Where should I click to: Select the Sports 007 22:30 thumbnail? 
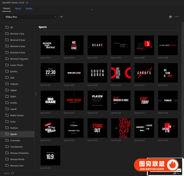[50, 73]
